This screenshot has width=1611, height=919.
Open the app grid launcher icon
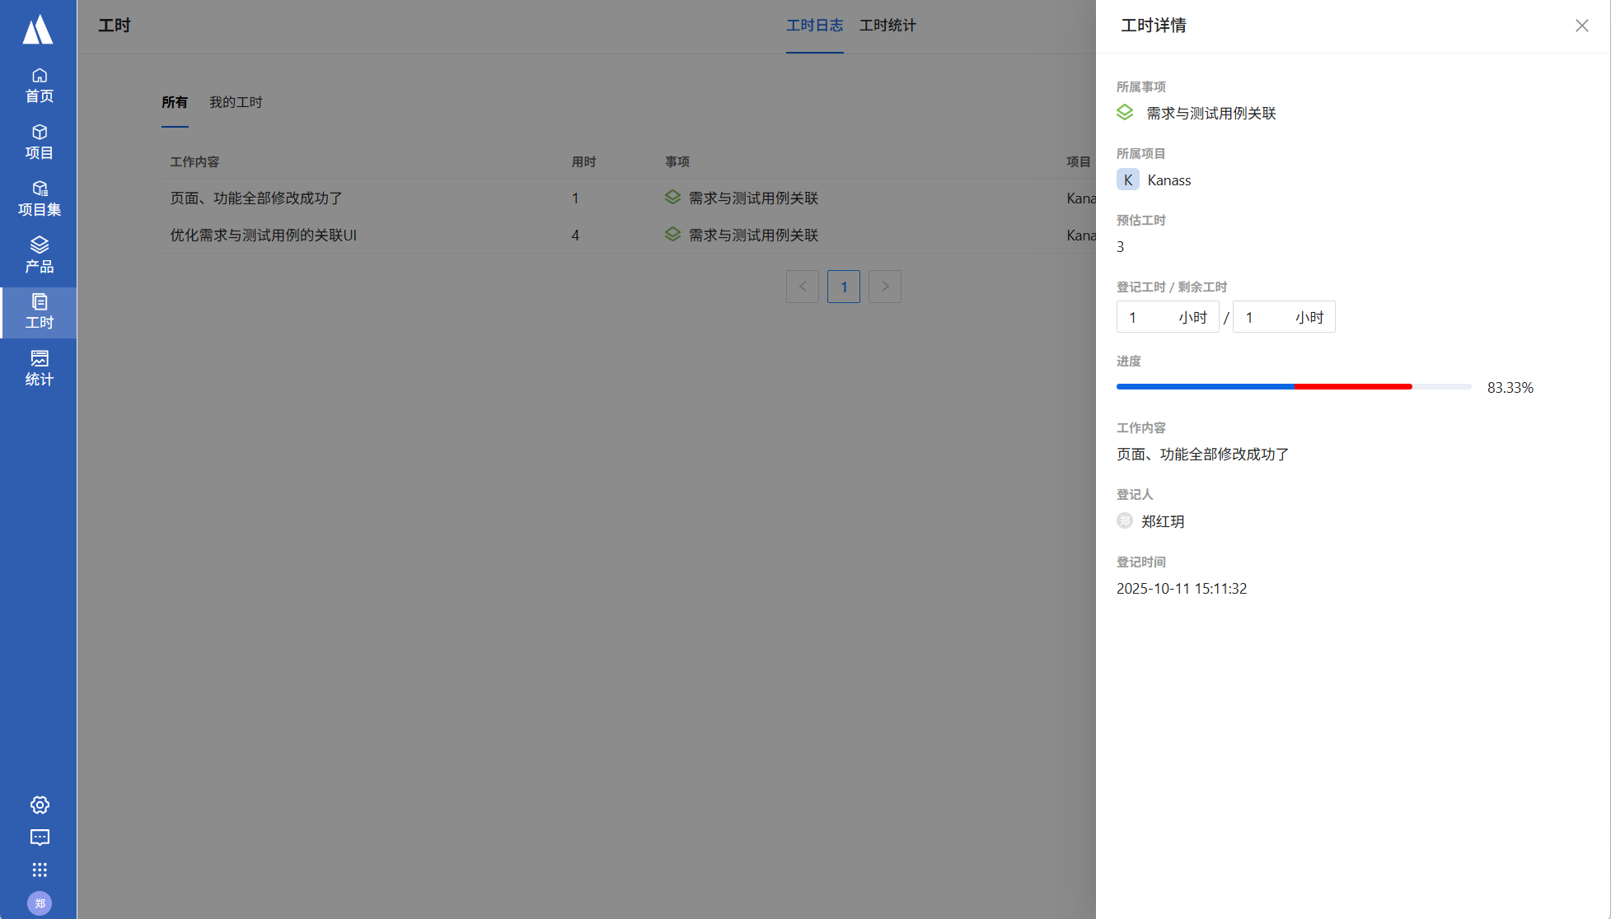pyautogui.click(x=40, y=870)
